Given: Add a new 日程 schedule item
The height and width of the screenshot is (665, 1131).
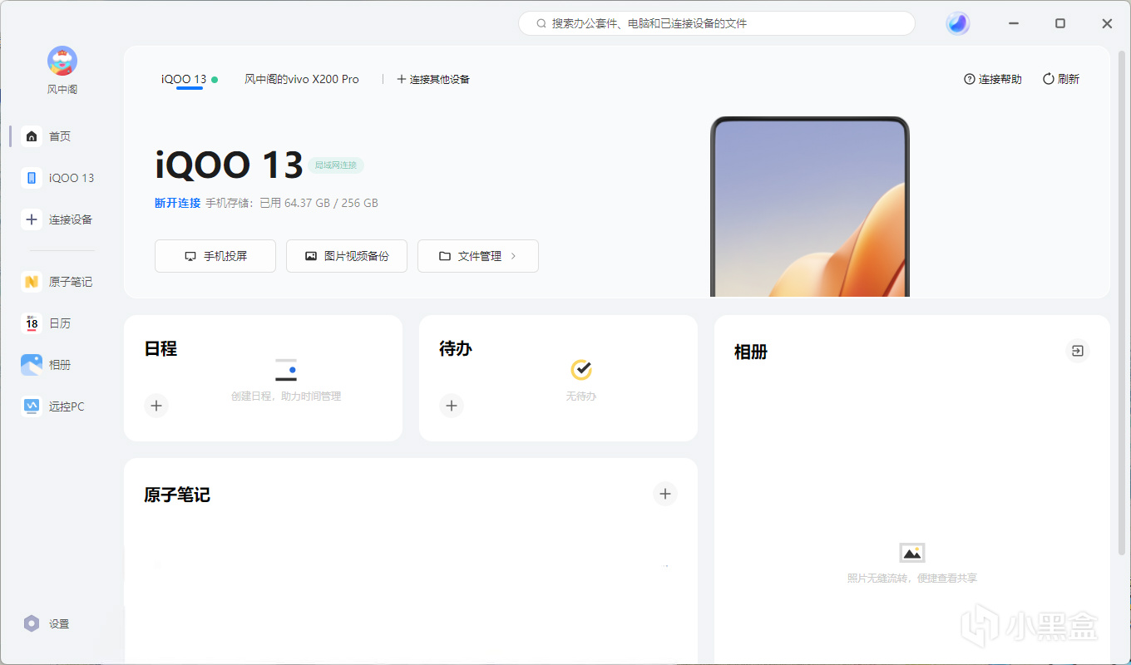Looking at the screenshot, I should pyautogui.click(x=156, y=406).
